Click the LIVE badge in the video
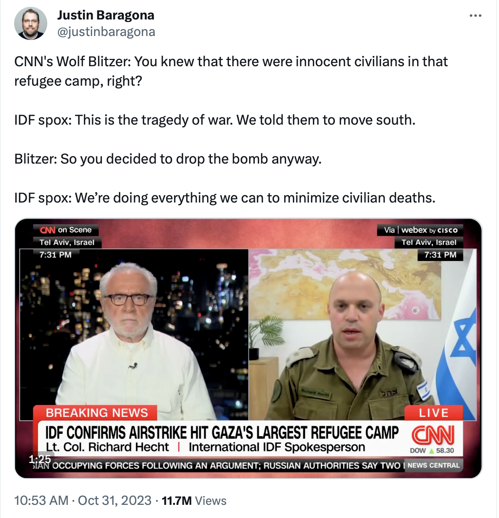499x518 pixels. coord(434,413)
